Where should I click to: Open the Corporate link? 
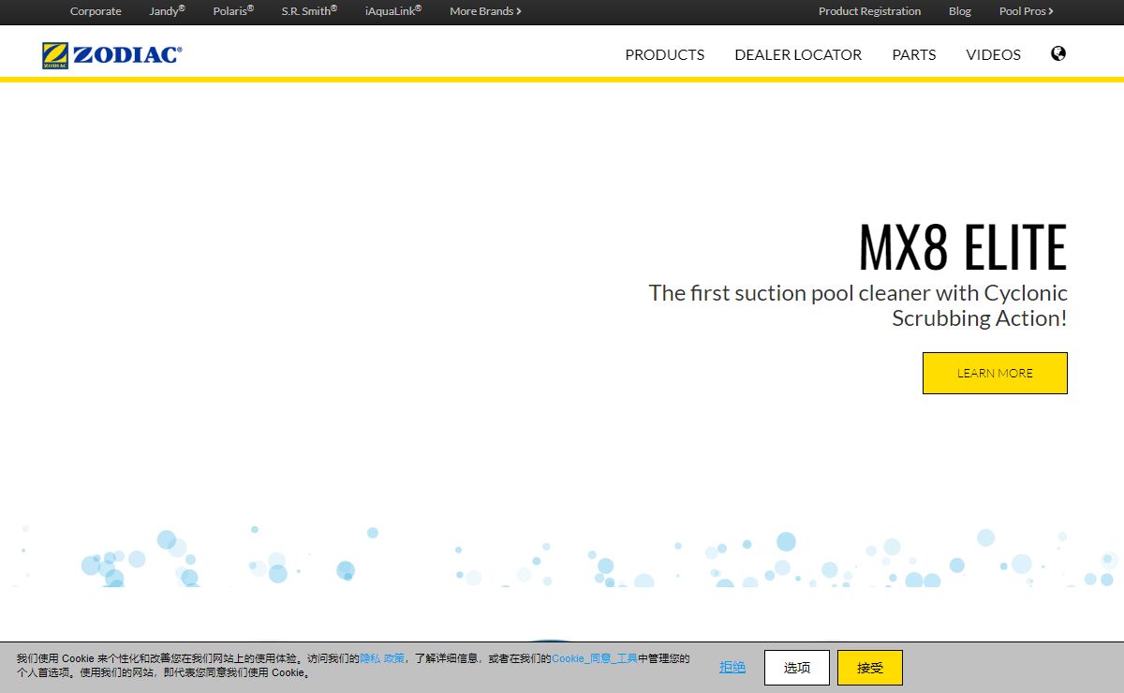click(x=96, y=11)
